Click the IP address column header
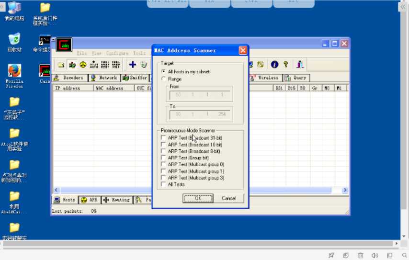This screenshot has height=260, width=409. click(x=73, y=88)
